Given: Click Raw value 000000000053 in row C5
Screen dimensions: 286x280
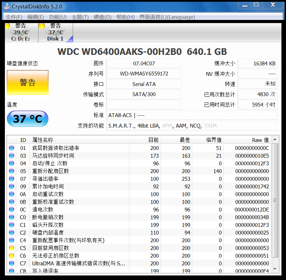Looking at the screenshot, I should (x=252, y=248).
